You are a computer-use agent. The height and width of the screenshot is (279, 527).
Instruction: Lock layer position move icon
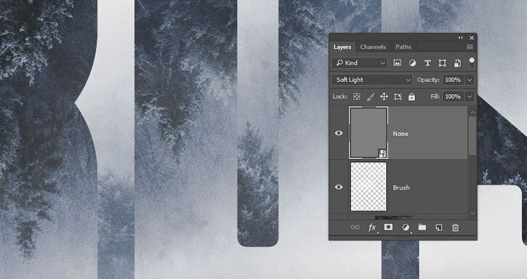coord(384,97)
